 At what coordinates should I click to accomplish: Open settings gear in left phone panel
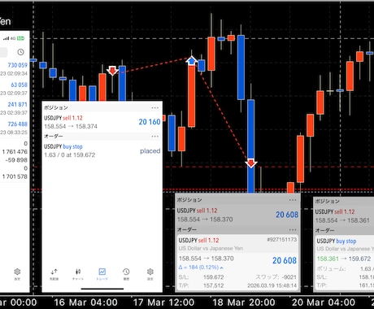pos(17,274)
